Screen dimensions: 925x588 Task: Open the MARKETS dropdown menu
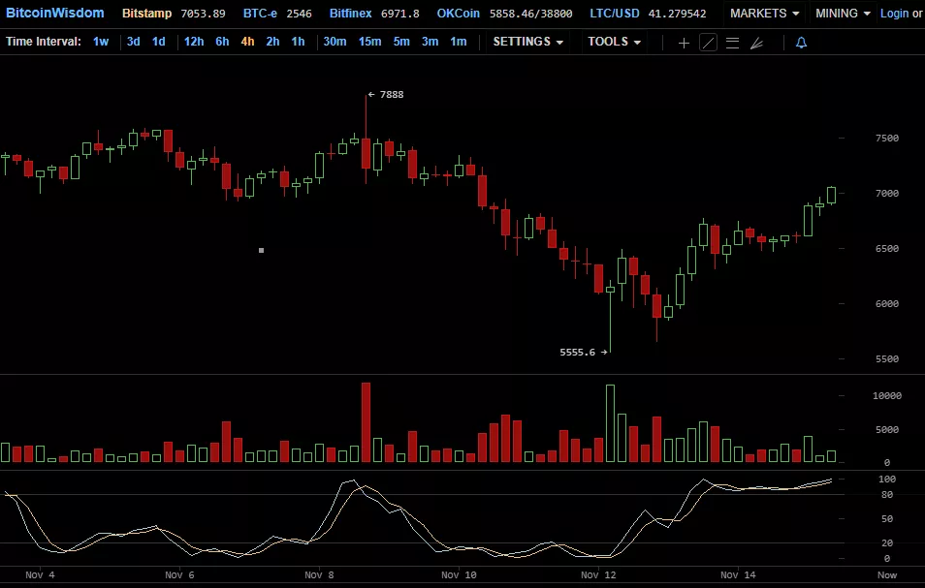(x=764, y=14)
